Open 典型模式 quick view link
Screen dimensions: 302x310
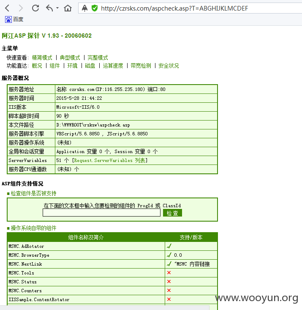pyautogui.click(x=70, y=58)
